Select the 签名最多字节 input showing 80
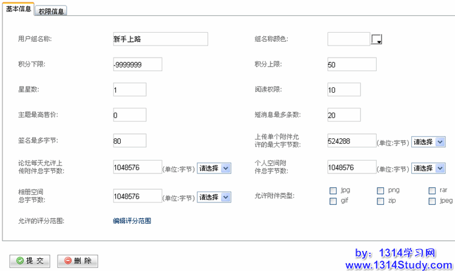 point(129,141)
